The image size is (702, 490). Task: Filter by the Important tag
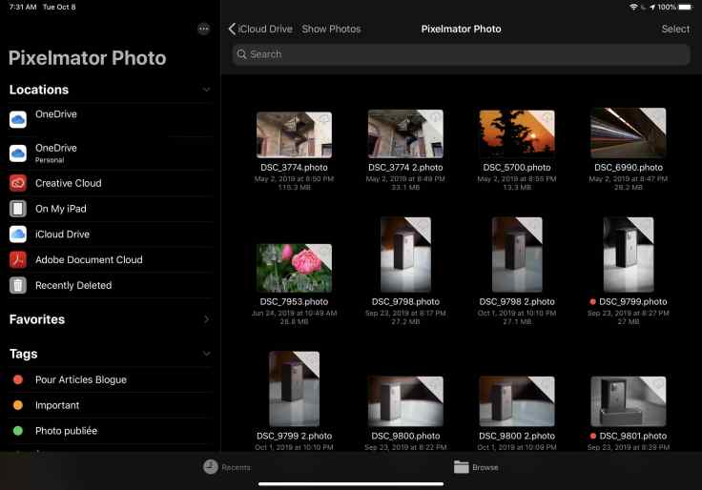click(110, 405)
